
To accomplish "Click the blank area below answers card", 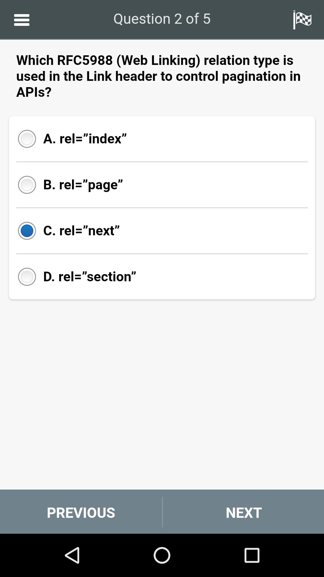I will [162, 394].
